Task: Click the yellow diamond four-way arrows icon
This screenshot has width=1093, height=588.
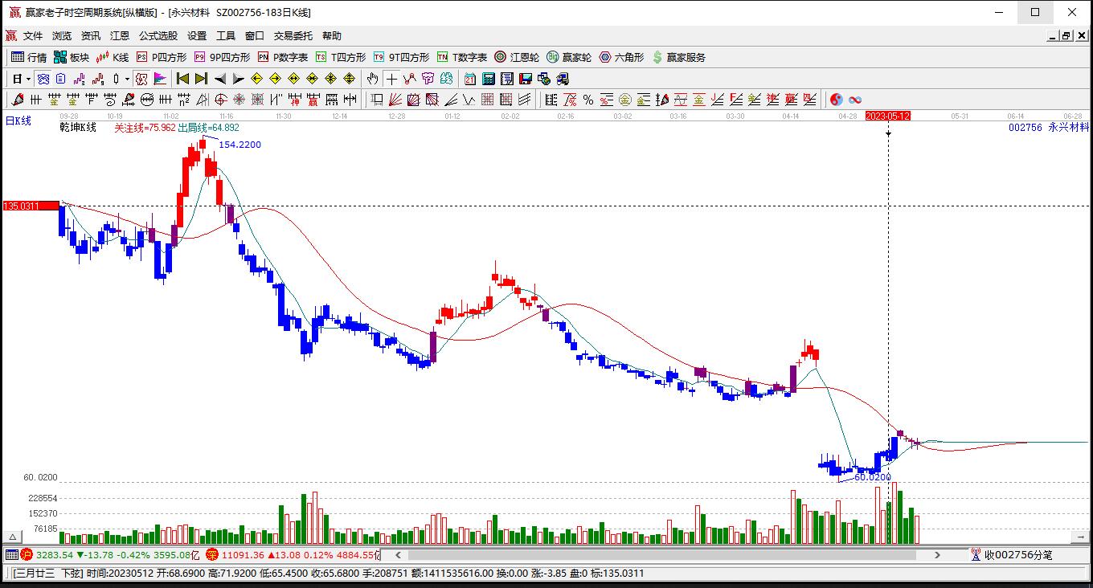Action: point(349,79)
